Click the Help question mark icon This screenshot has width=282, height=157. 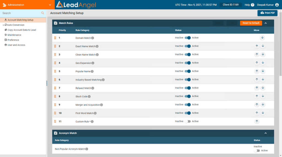coord(253,5)
